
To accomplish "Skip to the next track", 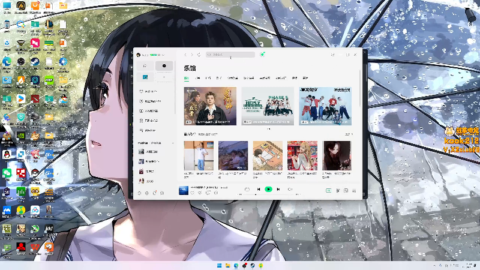I will point(278,190).
